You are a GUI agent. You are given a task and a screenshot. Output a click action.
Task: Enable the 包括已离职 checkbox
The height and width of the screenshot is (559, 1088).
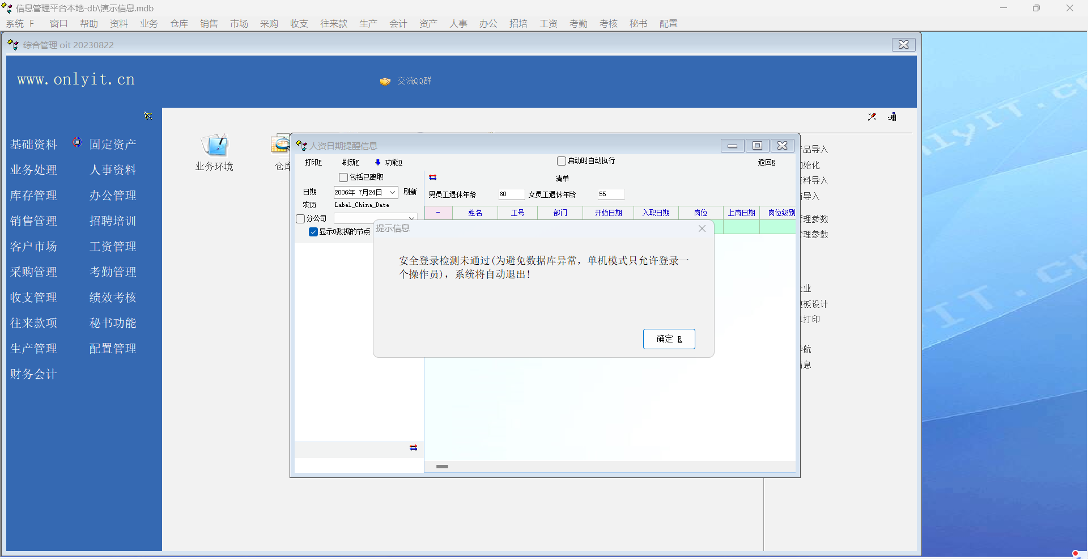(x=343, y=177)
